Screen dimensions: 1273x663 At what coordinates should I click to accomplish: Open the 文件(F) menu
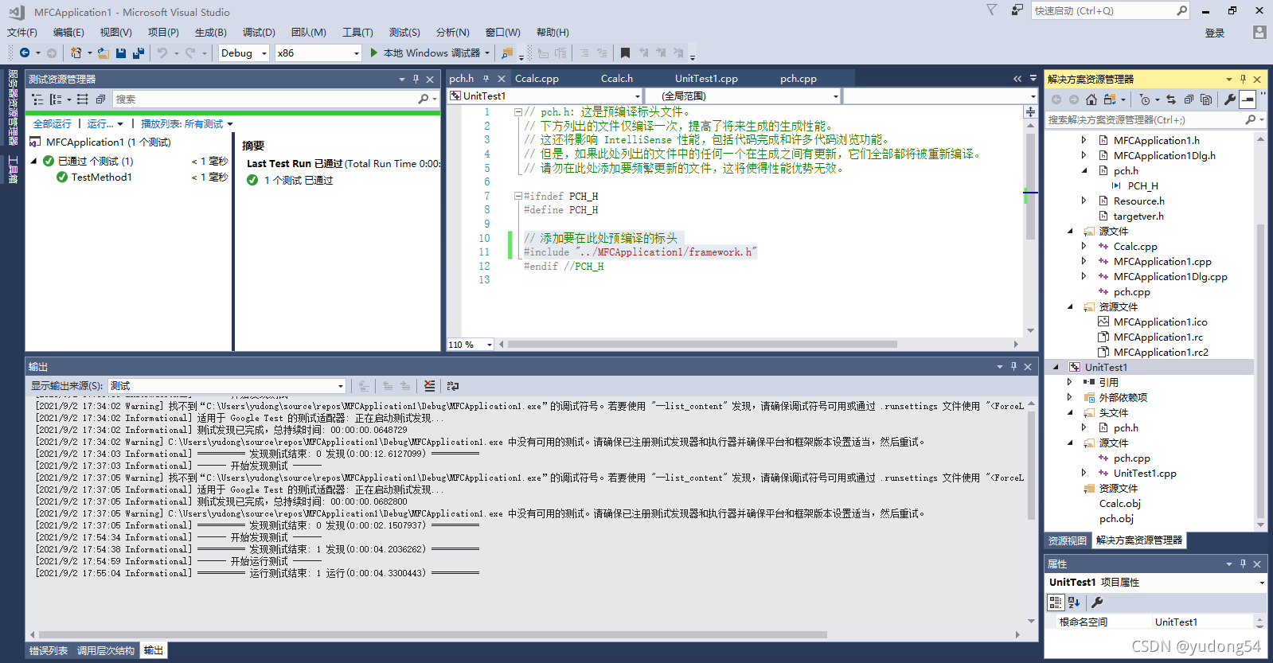point(22,33)
